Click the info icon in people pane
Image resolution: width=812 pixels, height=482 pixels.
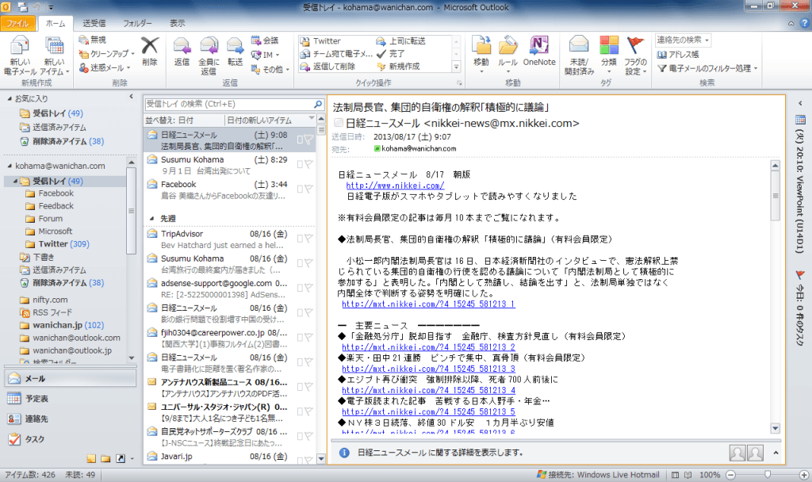click(344, 453)
